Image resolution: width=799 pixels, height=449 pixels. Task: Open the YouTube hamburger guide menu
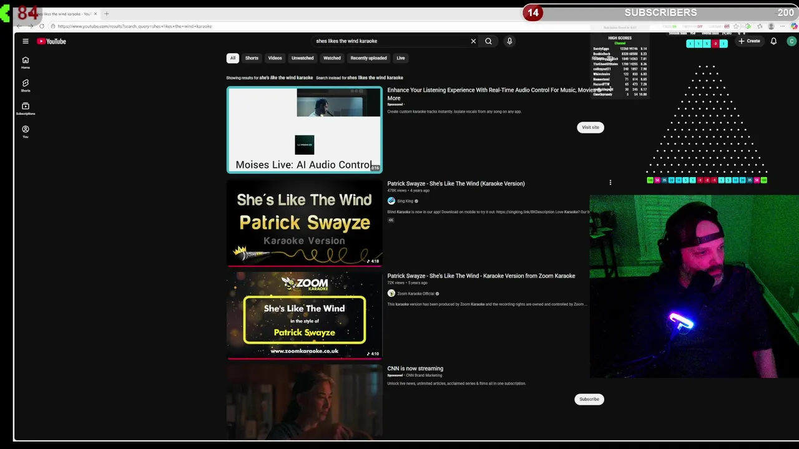[26, 41]
